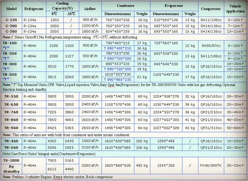Click the TR-350 model cell
Screen dimensions: 248x181
point(12,77)
